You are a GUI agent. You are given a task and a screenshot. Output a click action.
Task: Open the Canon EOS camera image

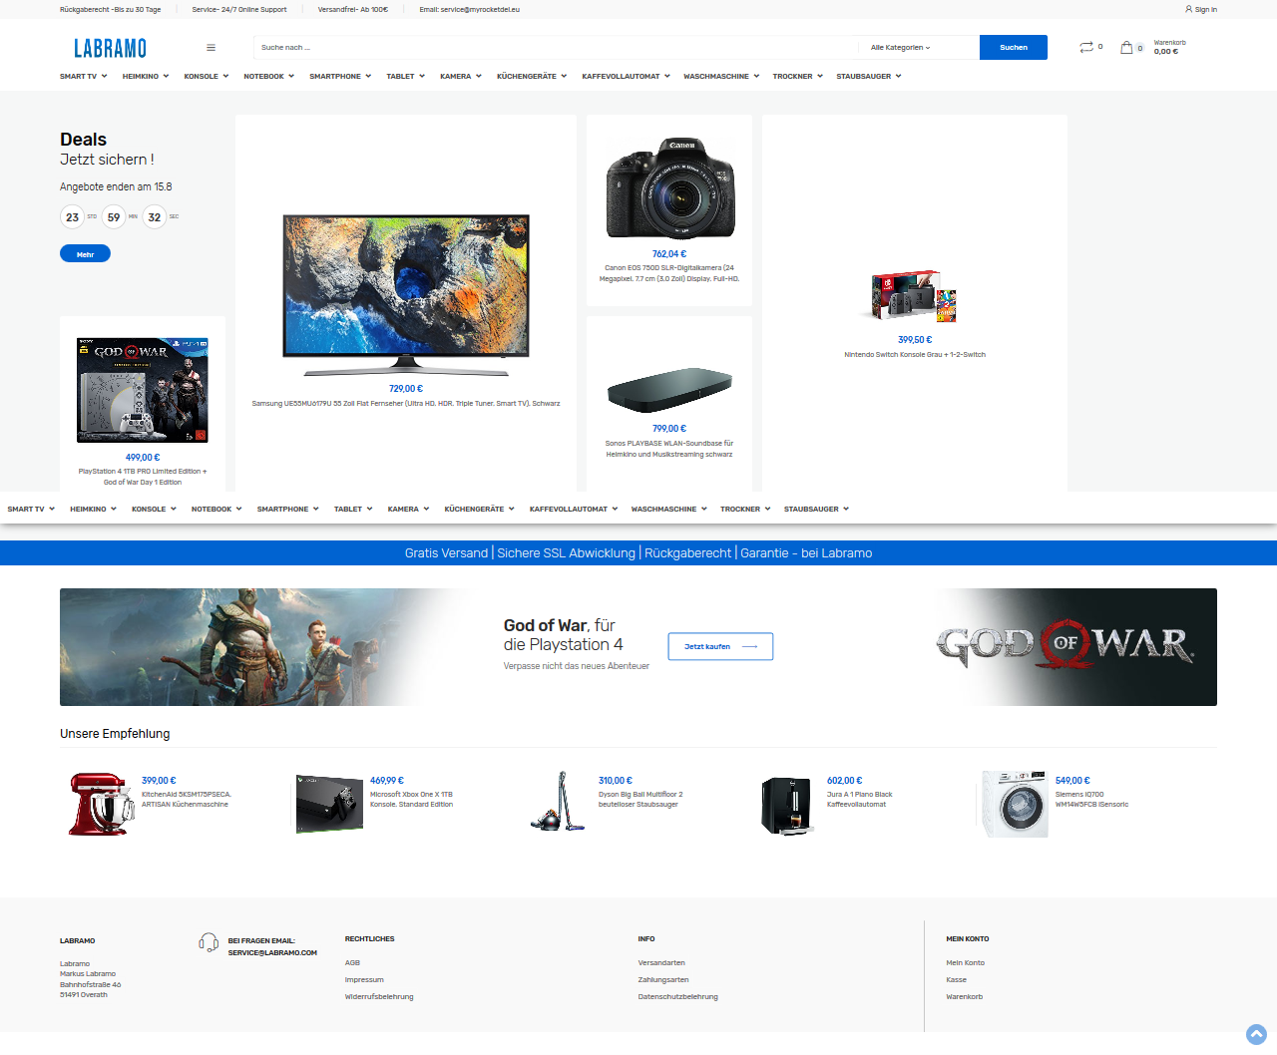[x=670, y=188]
